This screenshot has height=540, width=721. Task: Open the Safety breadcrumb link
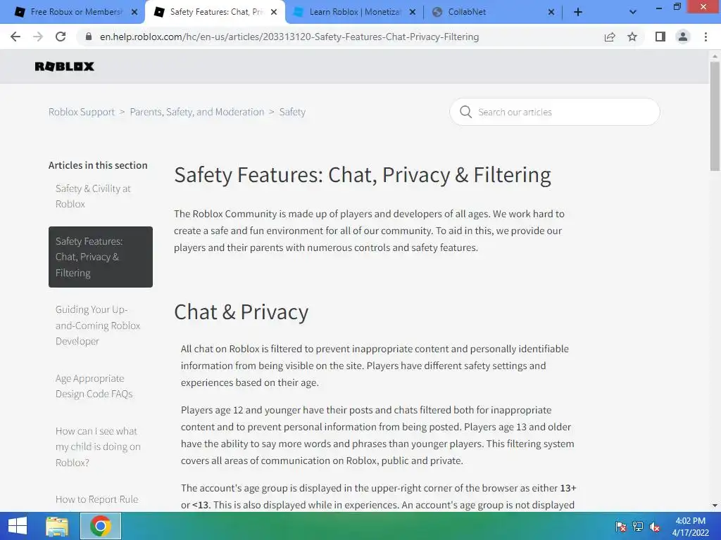coord(292,112)
